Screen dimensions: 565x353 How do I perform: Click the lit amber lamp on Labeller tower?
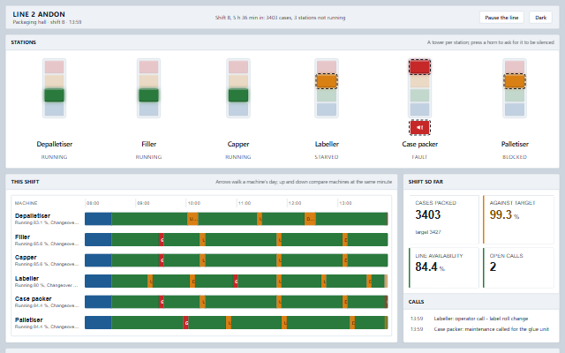(327, 81)
